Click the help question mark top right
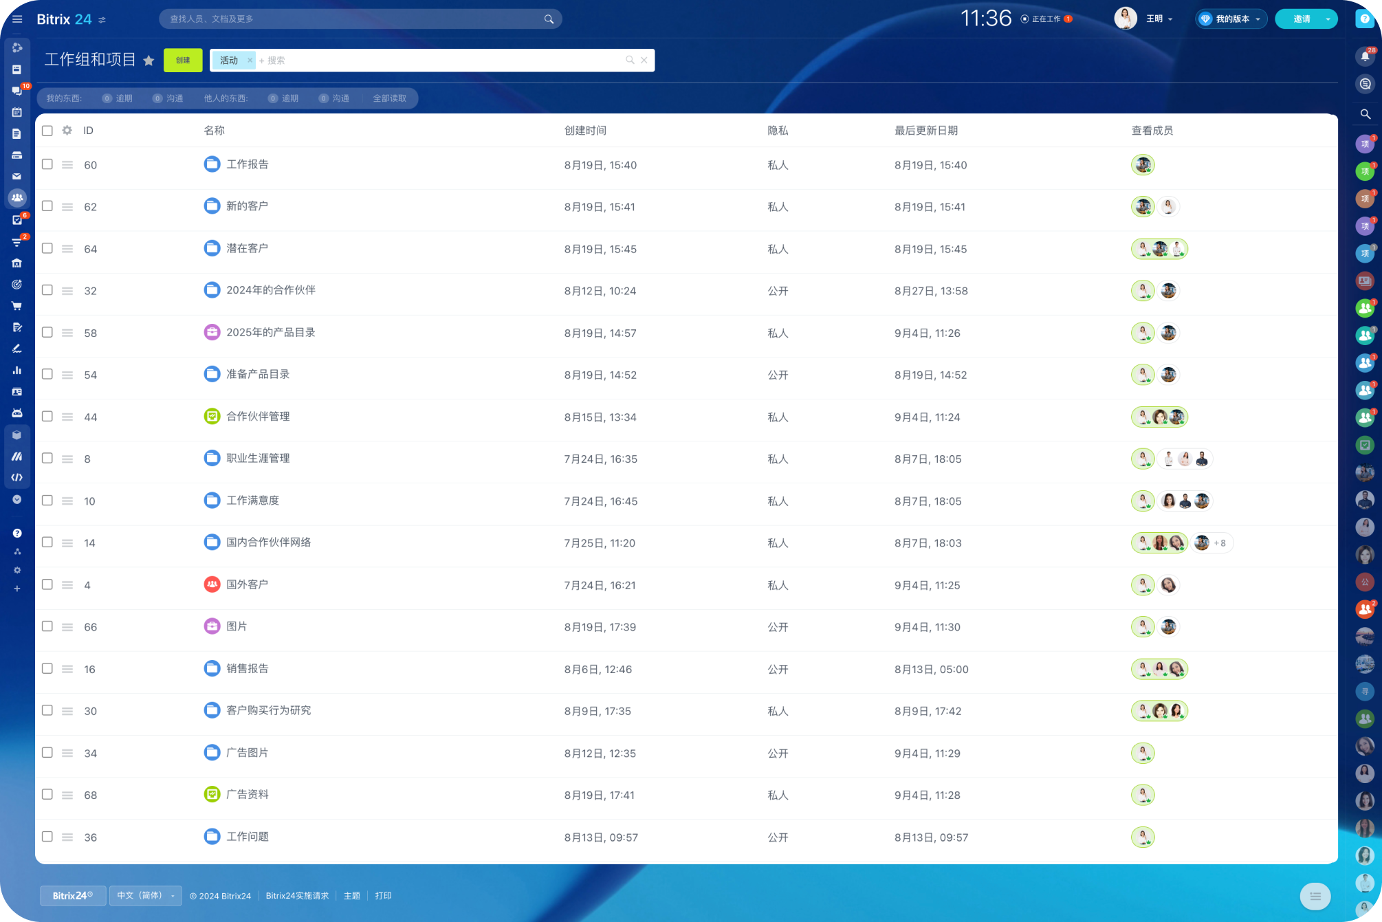Viewport: 1382px width, 922px height. pyautogui.click(x=1364, y=19)
